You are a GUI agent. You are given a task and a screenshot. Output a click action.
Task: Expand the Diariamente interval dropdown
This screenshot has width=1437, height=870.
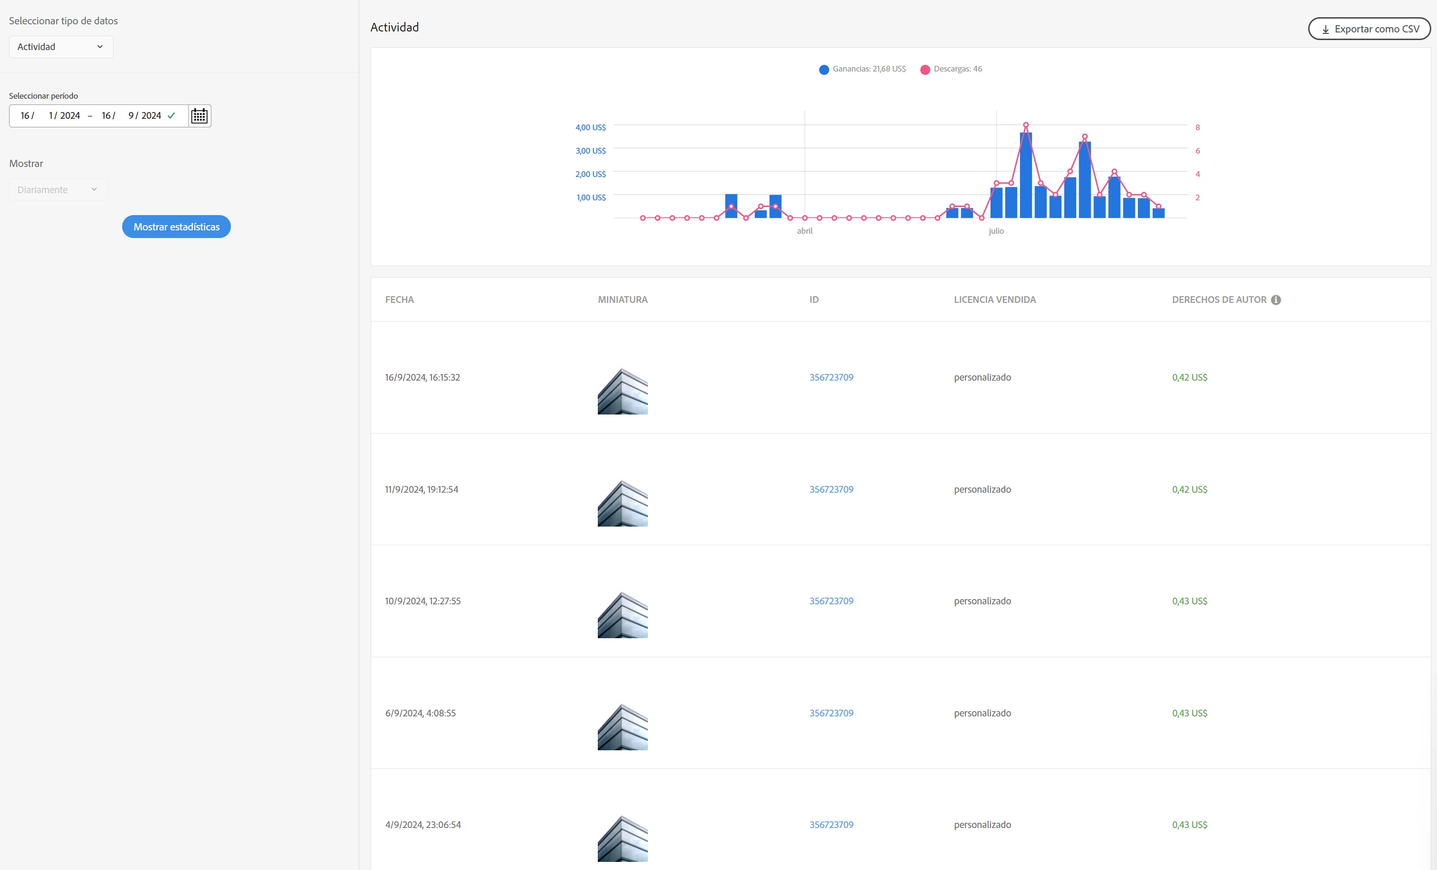(x=58, y=189)
